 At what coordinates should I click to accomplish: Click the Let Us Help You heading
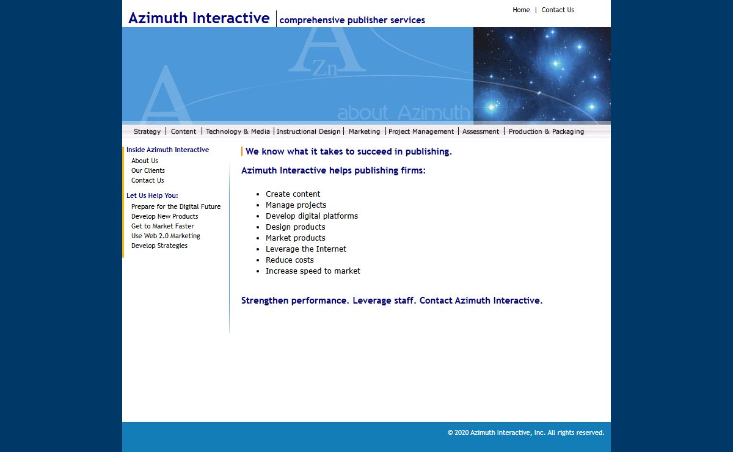152,195
